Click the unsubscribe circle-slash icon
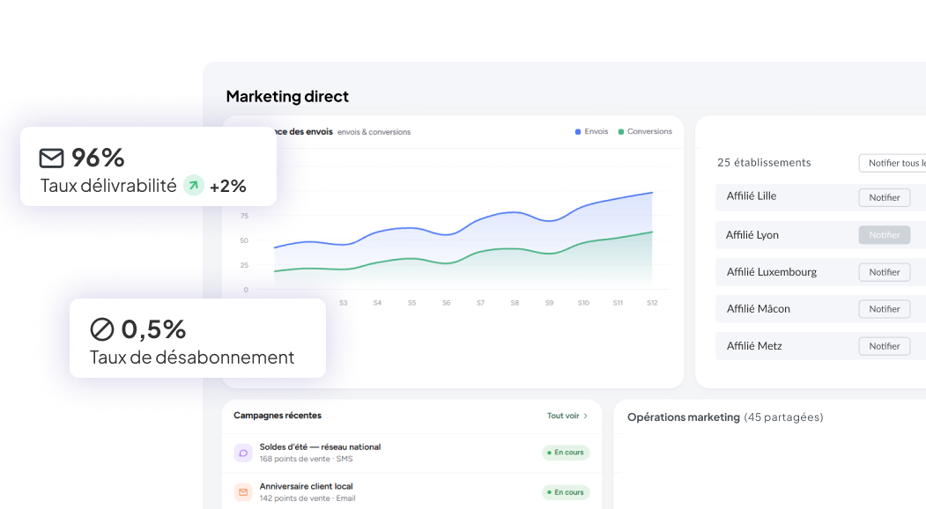The height and width of the screenshot is (509, 926). coord(101,329)
